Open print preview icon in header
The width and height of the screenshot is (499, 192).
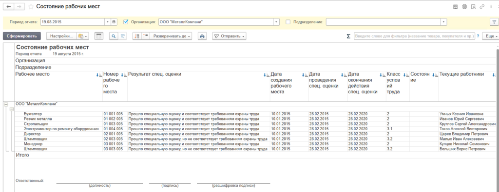tap(473, 7)
